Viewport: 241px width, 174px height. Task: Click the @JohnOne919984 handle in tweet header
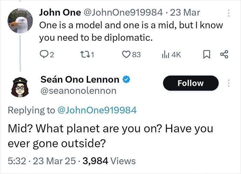click(122, 13)
